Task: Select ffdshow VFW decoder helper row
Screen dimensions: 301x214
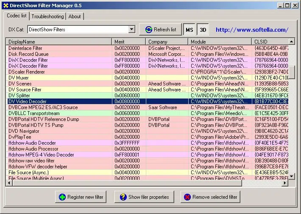Action: click(148, 167)
